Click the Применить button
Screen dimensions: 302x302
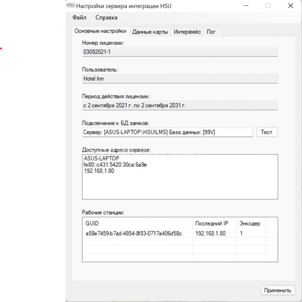point(278,290)
